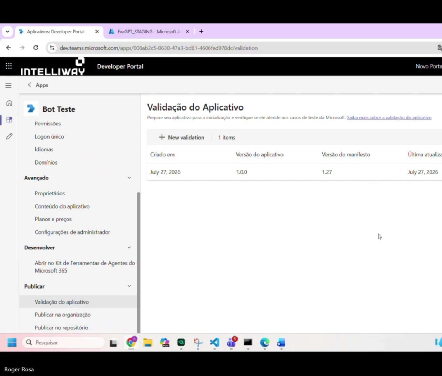Click the browser address bar URL
This screenshot has height=376, width=442.
coord(158,48)
